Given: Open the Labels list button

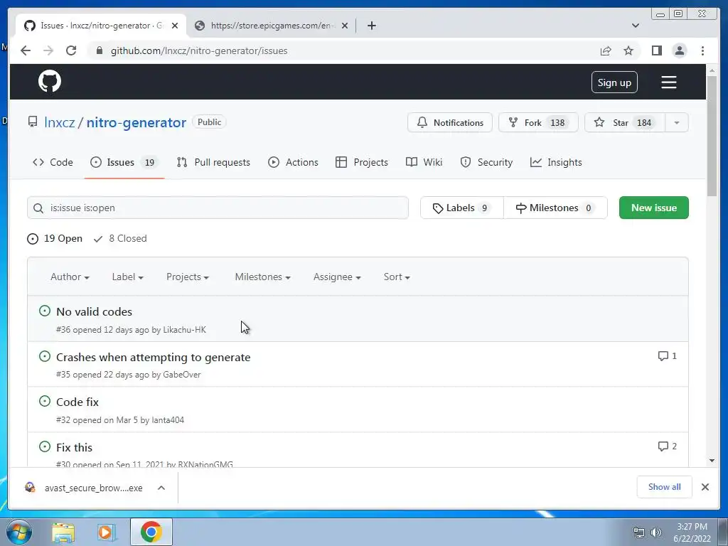Looking at the screenshot, I should [x=461, y=208].
